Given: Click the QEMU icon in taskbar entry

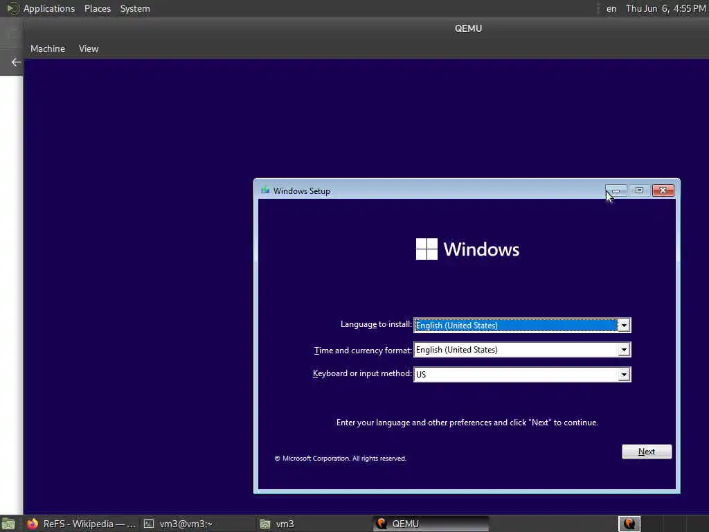Looking at the screenshot, I should (382, 524).
